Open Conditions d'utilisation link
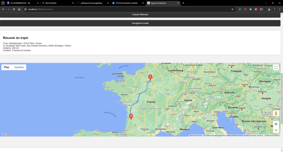Screen dimensions: 283x152 click(x=272, y=136)
